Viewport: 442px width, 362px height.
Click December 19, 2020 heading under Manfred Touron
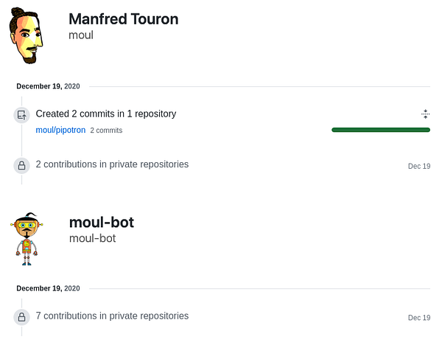48,86
